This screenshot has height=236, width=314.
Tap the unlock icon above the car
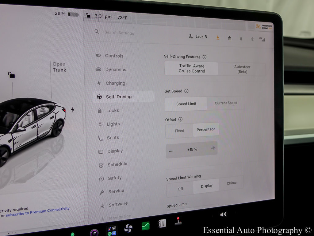pyautogui.click(x=11, y=75)
